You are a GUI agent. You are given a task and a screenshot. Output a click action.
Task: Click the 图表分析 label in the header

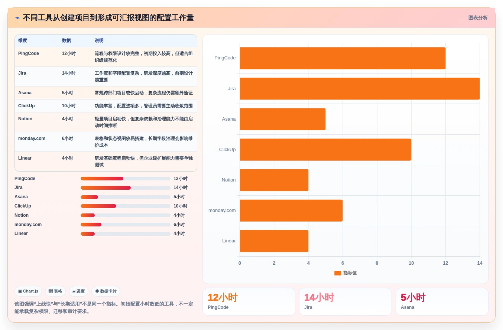coord(478,18)
